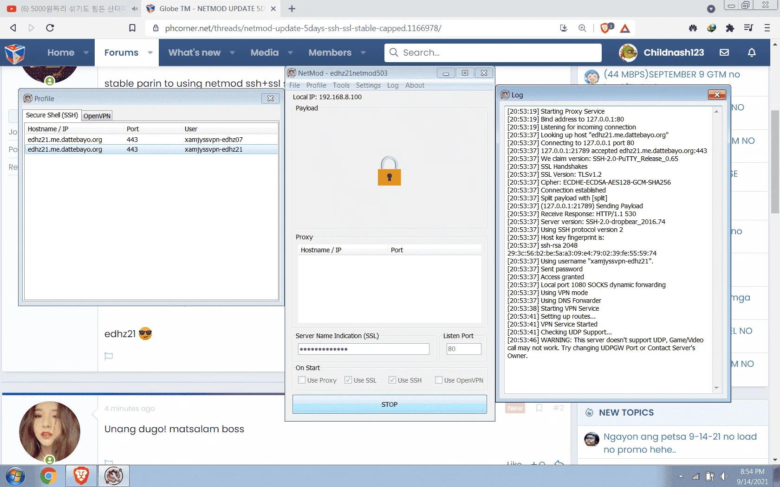780x487 pixels.
Task: Click the install/download icon in the address bar
Action: [564, 28]
